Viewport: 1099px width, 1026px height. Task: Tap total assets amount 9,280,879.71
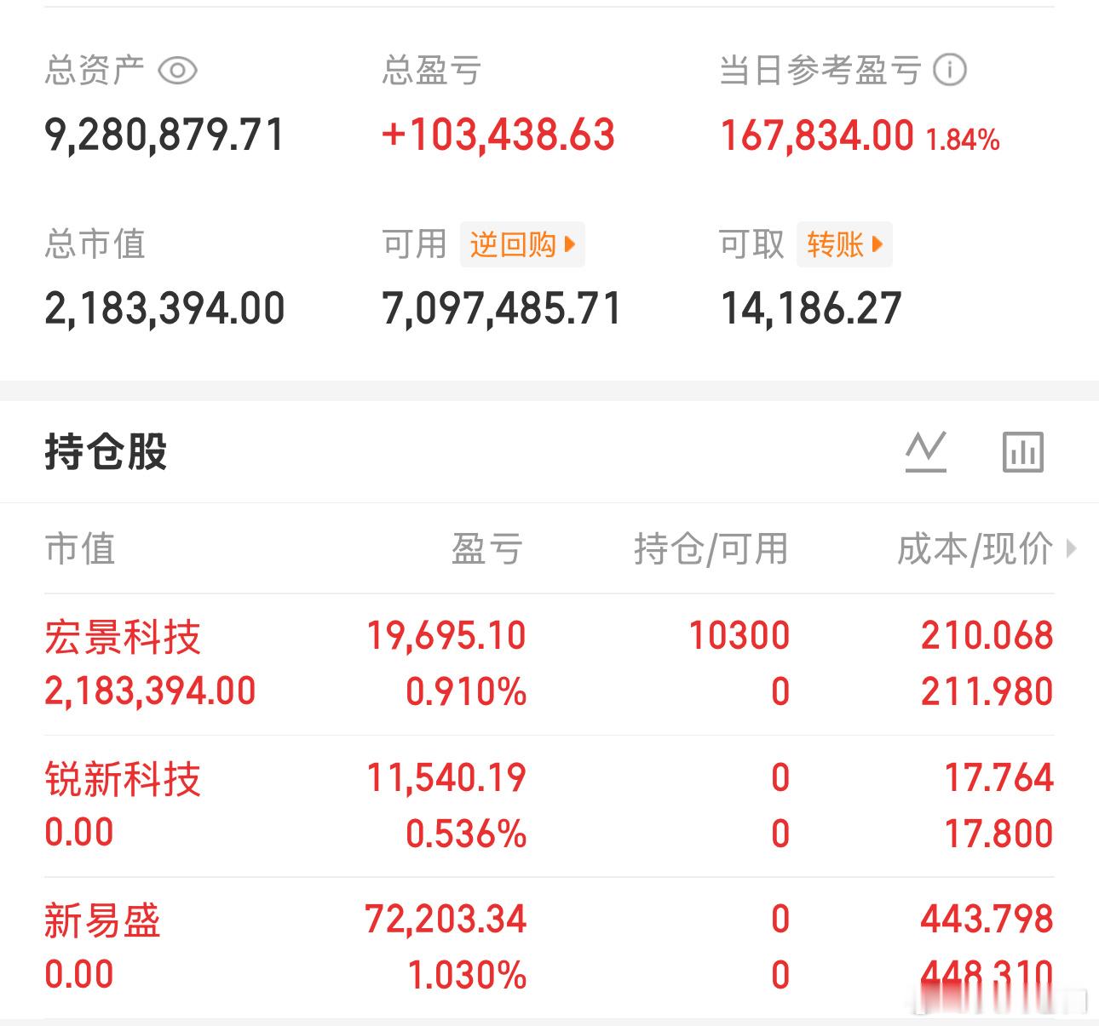click(164, 135)
